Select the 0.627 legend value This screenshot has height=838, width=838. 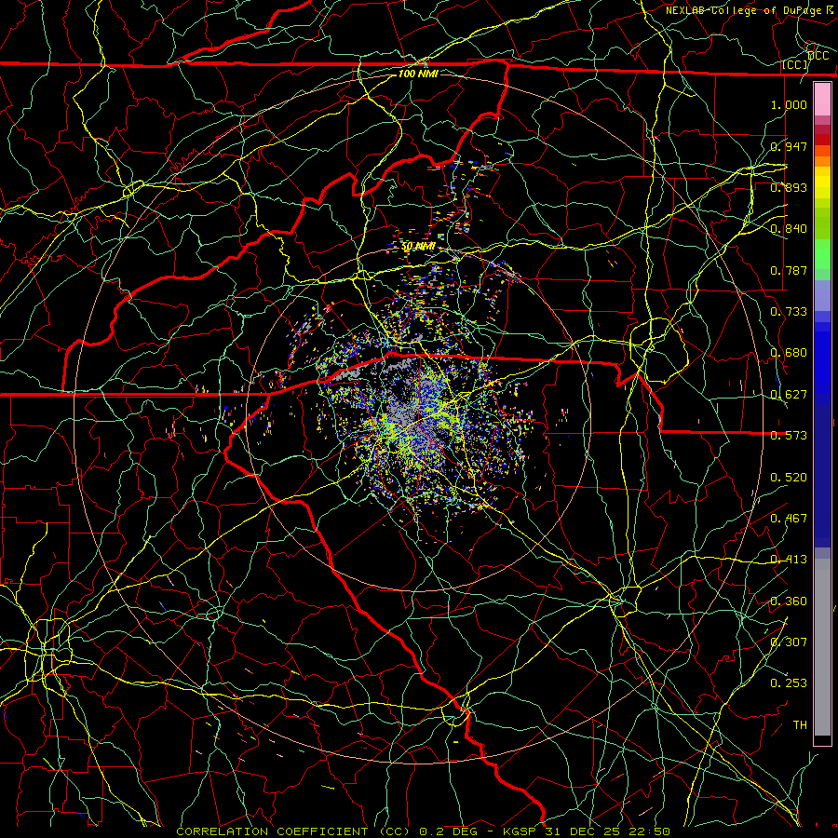789,394
